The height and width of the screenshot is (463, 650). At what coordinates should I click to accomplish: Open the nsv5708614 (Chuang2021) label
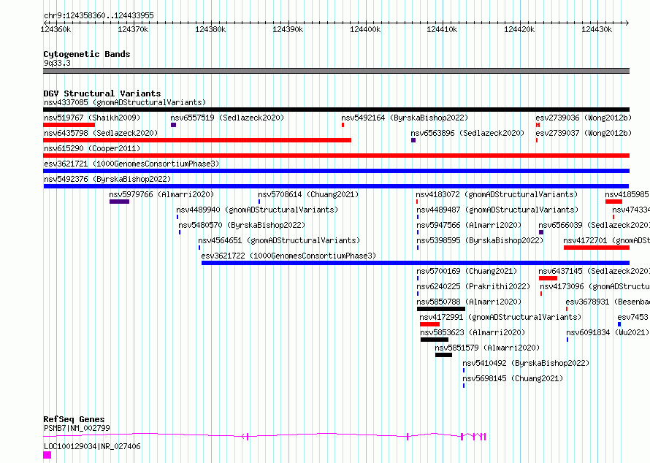tap(308, 194)
